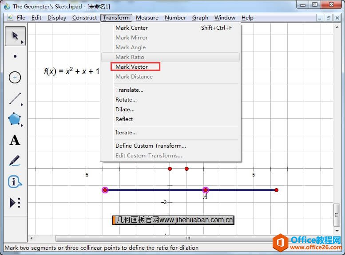
Task: Close the inner document window
Action: click(337, 18)
